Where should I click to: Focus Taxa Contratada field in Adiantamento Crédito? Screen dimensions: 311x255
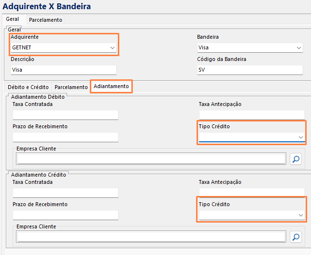click(65, 193)
